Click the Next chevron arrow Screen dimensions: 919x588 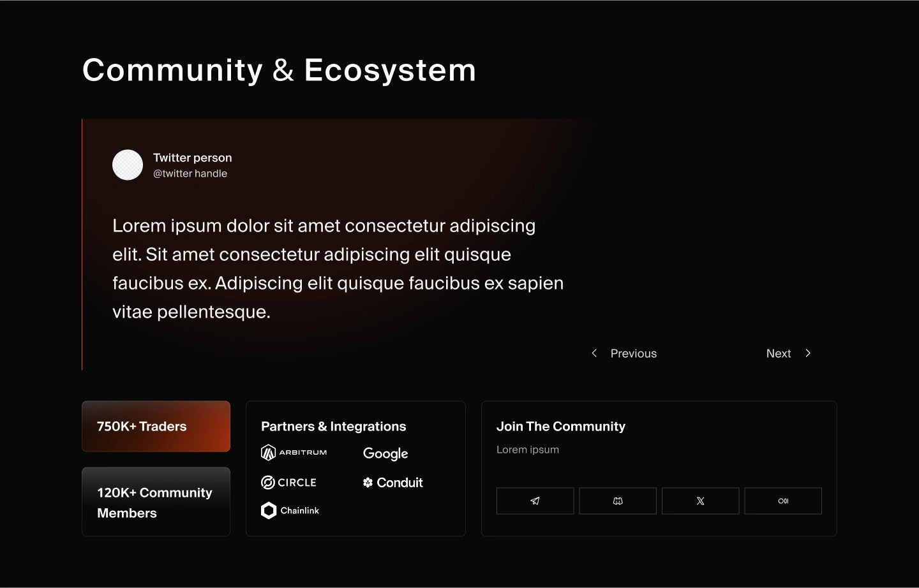[808, 353]
